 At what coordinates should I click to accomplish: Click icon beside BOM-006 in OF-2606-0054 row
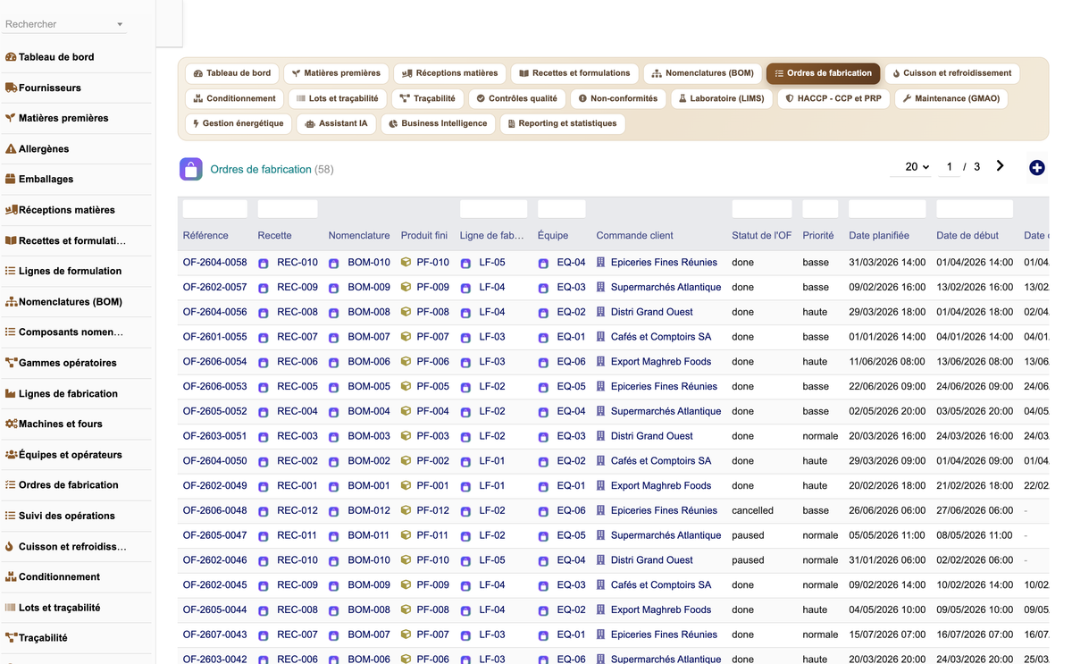334,363
